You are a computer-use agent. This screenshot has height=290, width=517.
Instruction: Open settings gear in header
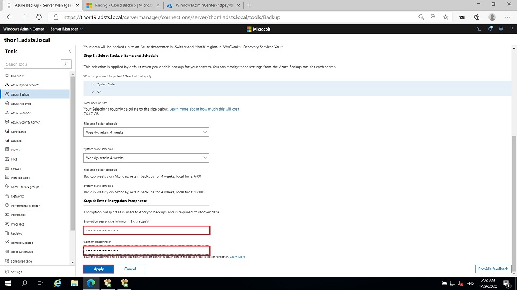tap(501, 29)
